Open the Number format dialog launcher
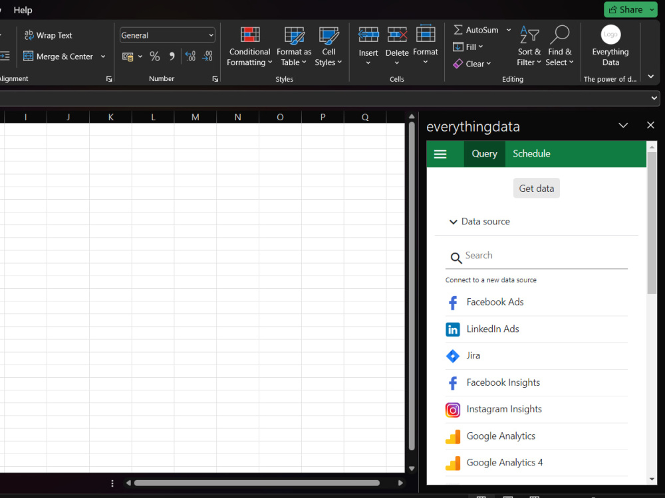The width and height of the screenshot is (665, 498). (x=215, y=79)
